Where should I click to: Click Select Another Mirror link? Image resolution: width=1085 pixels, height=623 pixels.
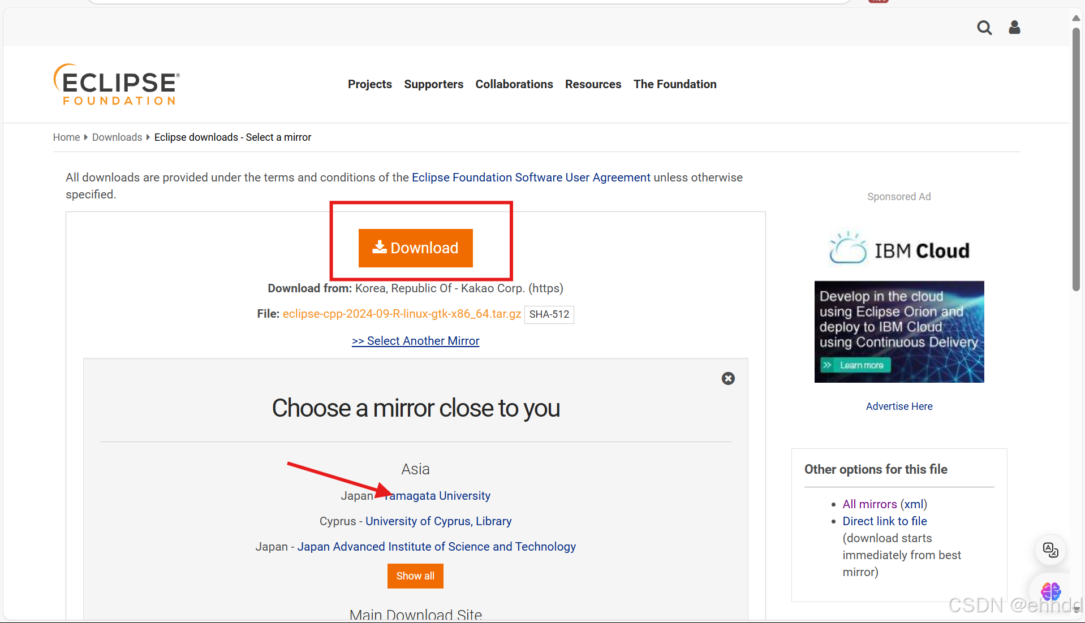[416, 341]
